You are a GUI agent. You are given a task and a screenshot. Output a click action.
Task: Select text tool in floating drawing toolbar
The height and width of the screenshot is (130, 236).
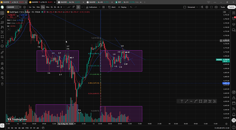coord(182,101)
